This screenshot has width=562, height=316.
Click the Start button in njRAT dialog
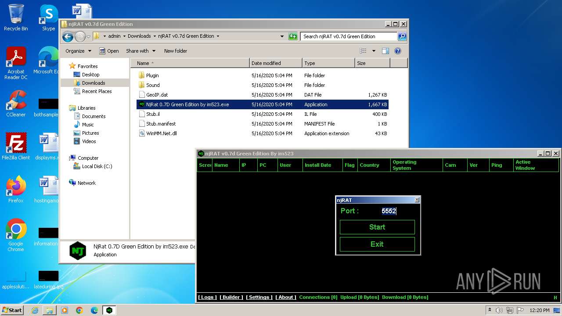pyautogui.click(x=377, y=227)
